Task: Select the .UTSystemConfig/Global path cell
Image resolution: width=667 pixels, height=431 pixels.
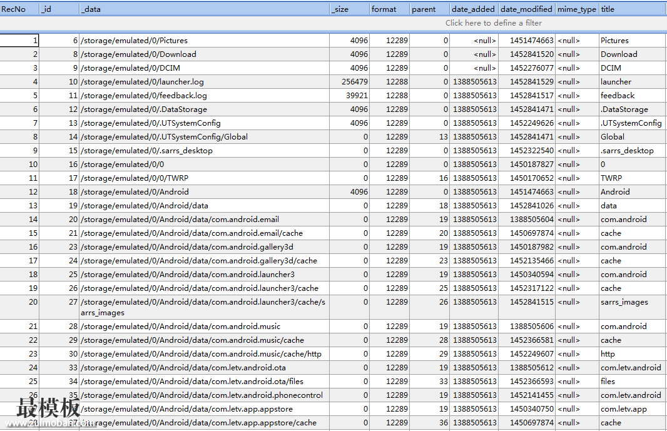Action: [205, 136]
